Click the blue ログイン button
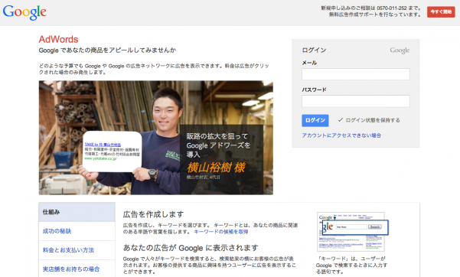The image size is (460, 277). (x=315, y=120)
